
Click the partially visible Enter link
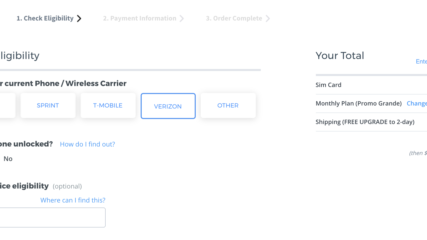[x=421, y=61]
